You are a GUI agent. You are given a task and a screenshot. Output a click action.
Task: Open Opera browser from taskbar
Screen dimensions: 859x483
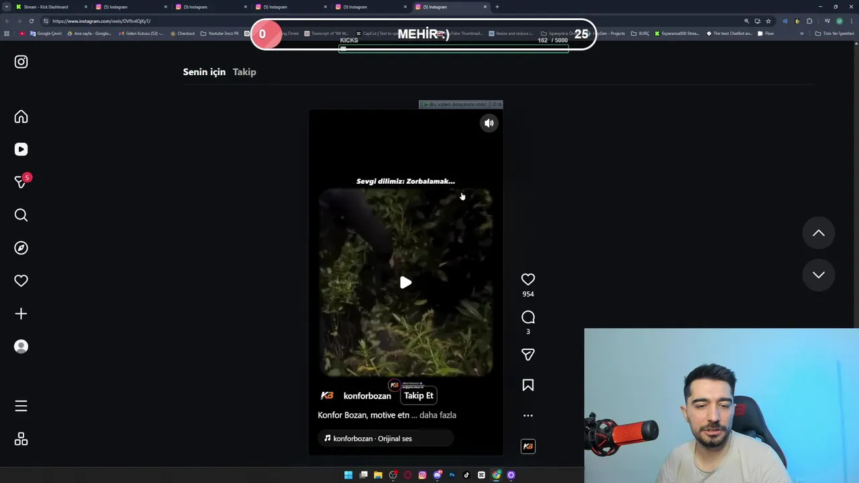pyautogui.click(x=407, y=475)
